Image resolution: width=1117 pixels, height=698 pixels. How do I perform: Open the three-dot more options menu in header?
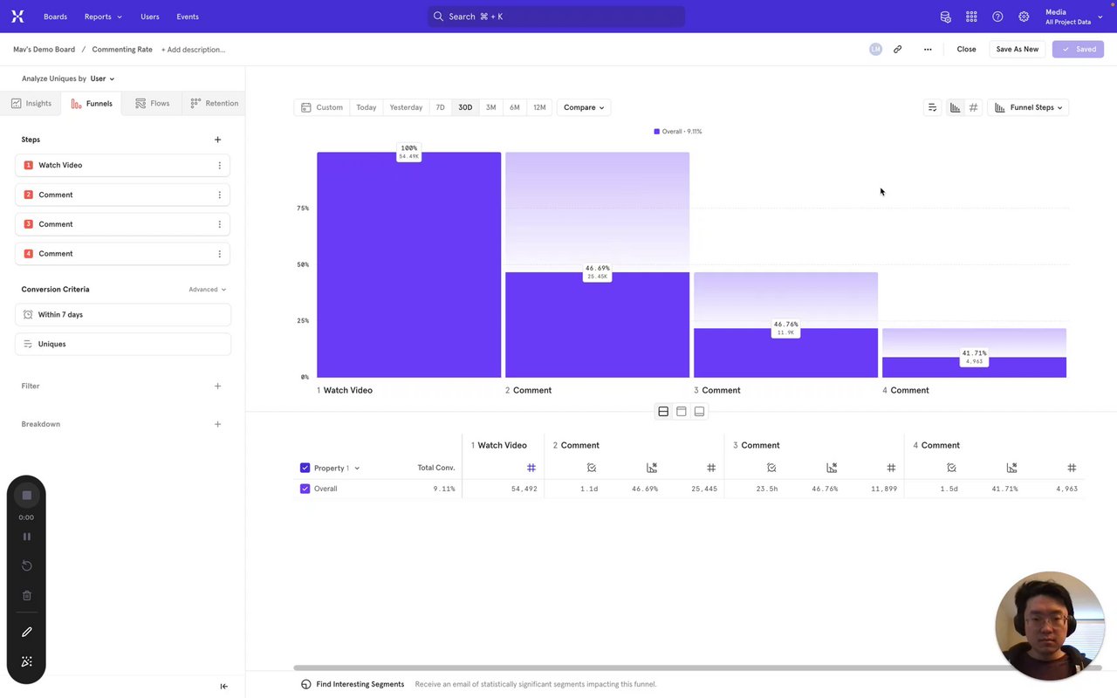928,50
